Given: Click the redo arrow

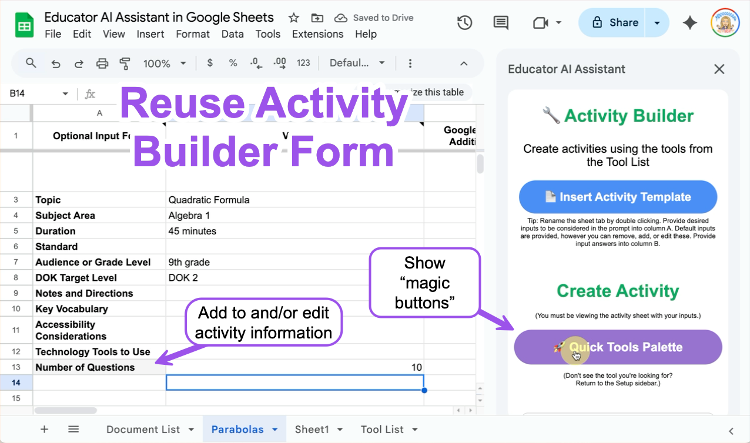Looking at the screenshot, I should 79,63.
